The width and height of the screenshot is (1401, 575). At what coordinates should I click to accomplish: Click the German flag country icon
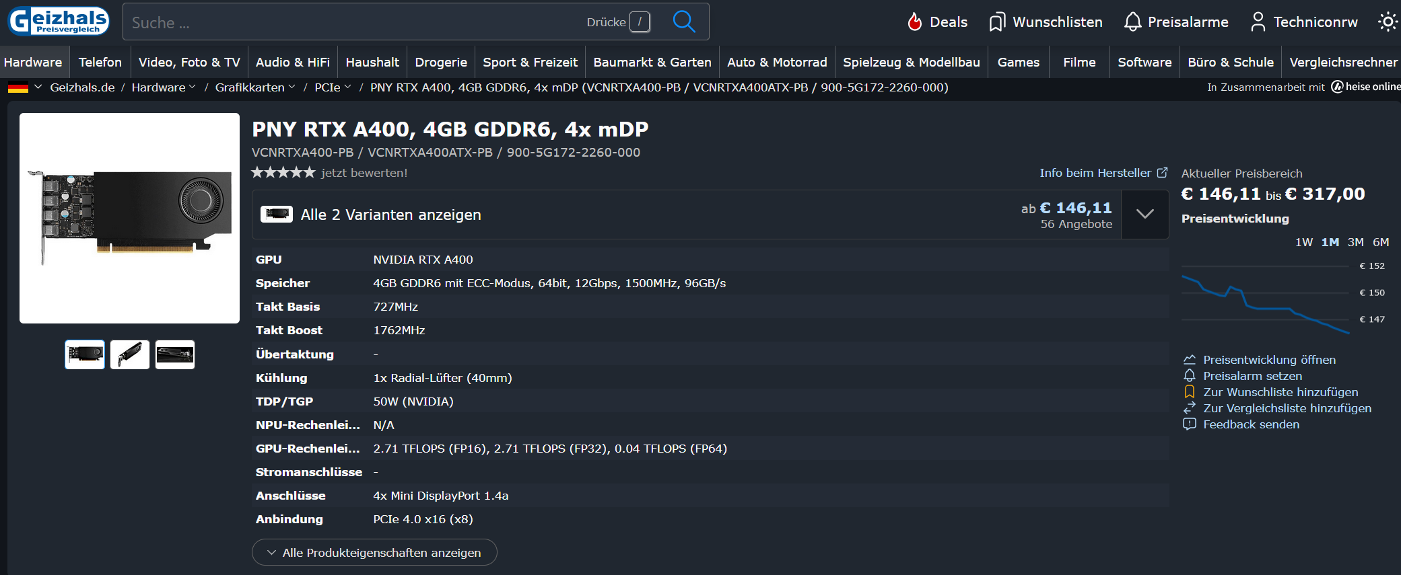pyautogui.click(x=18, y=87)
